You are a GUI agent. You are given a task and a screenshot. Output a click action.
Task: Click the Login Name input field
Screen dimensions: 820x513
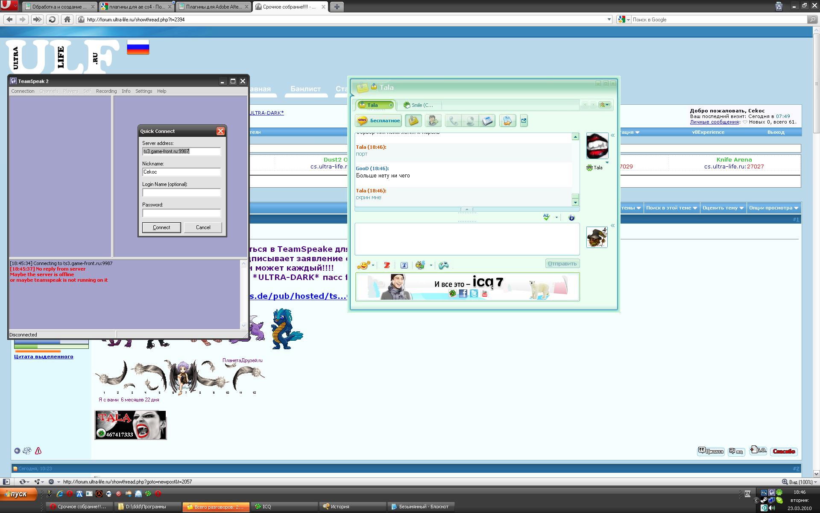[181, 193]
